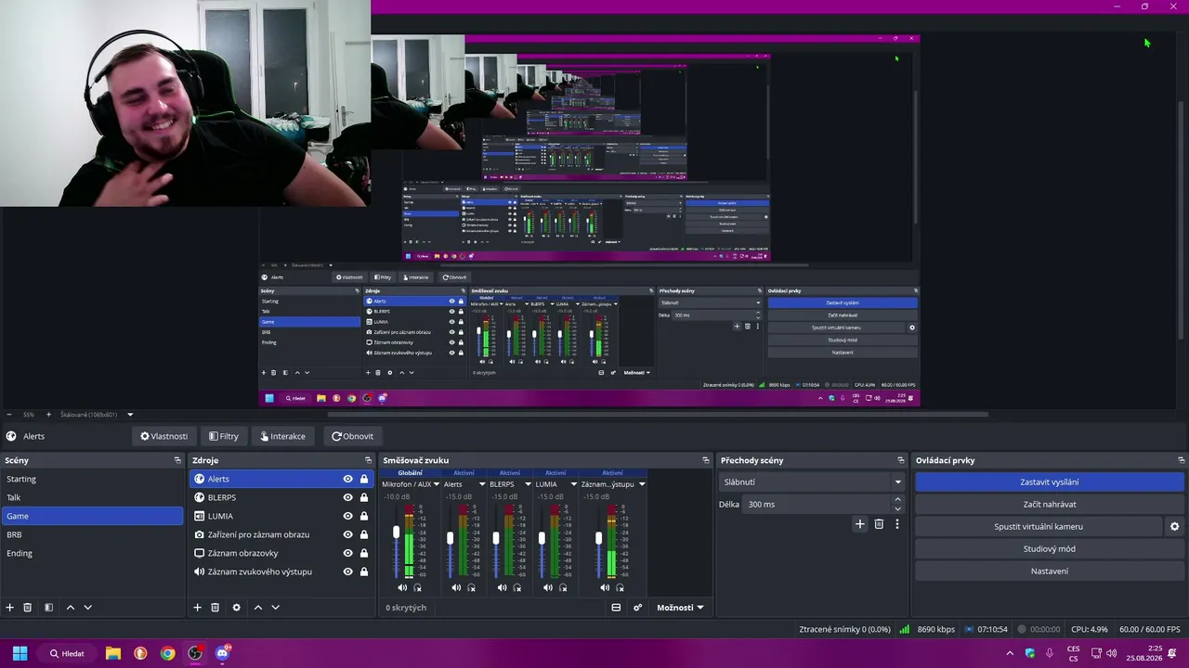Increase the transition Délka value
Viewport: 1189px width, 668px height.
[897, 500]
